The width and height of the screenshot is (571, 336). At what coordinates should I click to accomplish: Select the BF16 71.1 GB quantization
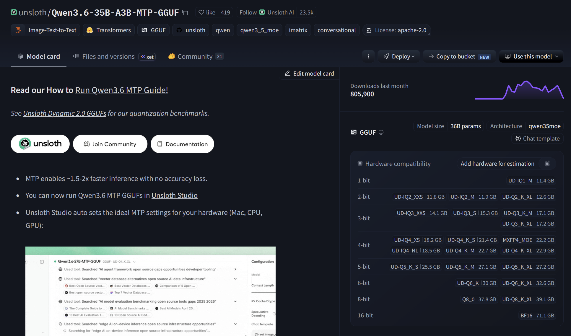(537, 315)
